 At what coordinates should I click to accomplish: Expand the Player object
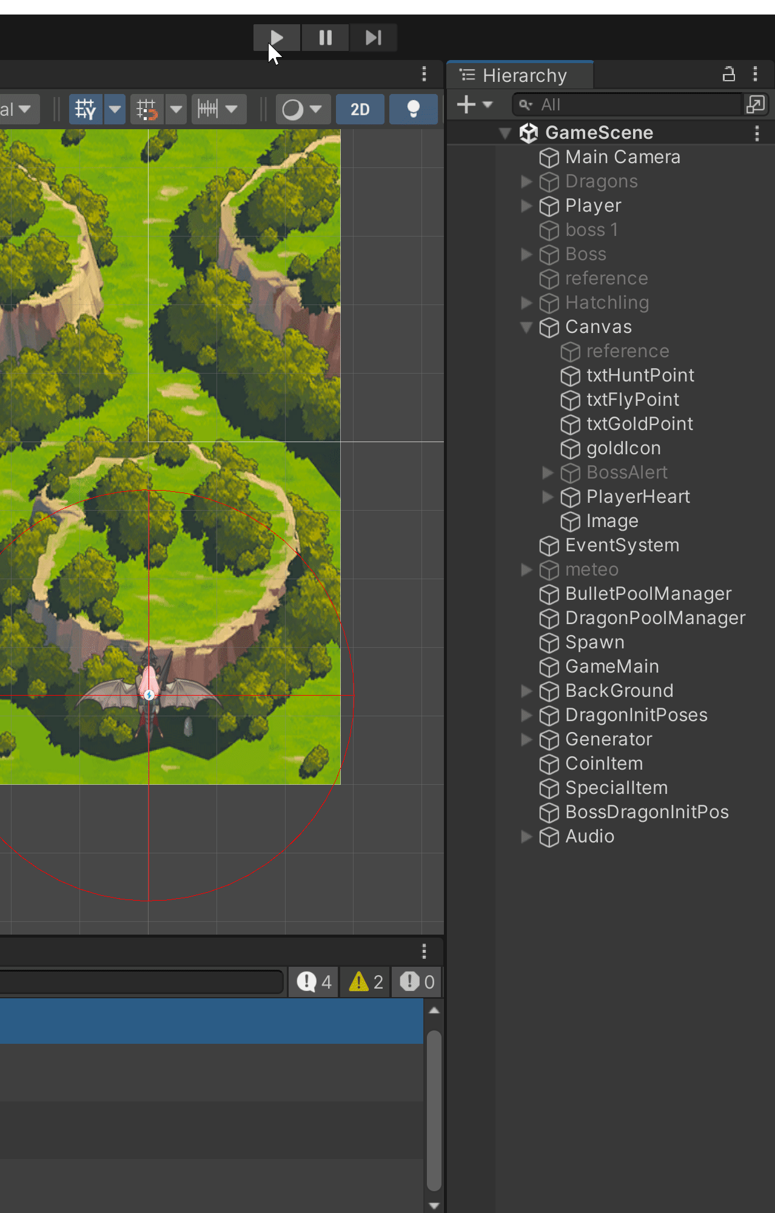[526, 206]
